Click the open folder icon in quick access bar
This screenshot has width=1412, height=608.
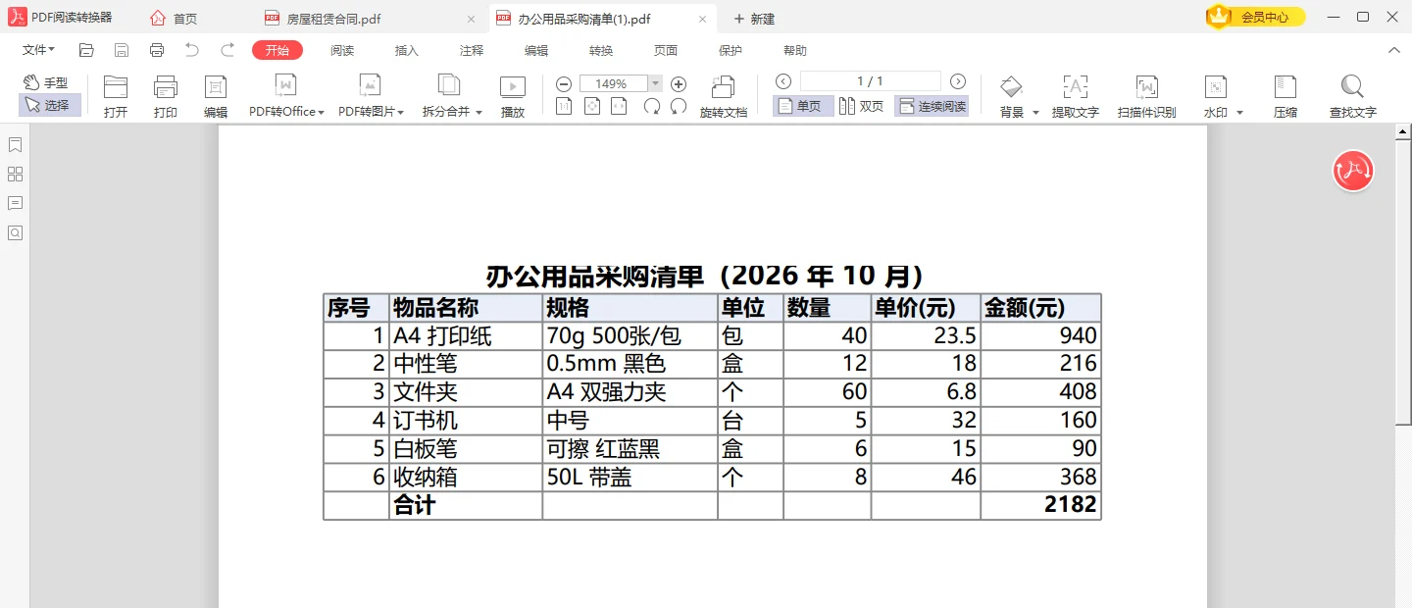tap(86, 50)
